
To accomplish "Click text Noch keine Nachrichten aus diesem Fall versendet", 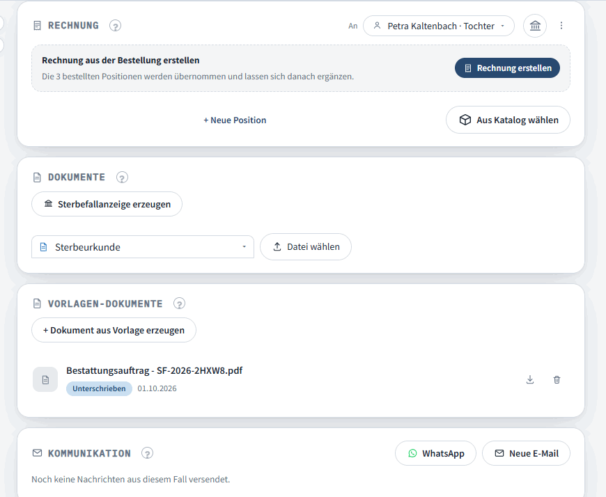I will [131, 480].
